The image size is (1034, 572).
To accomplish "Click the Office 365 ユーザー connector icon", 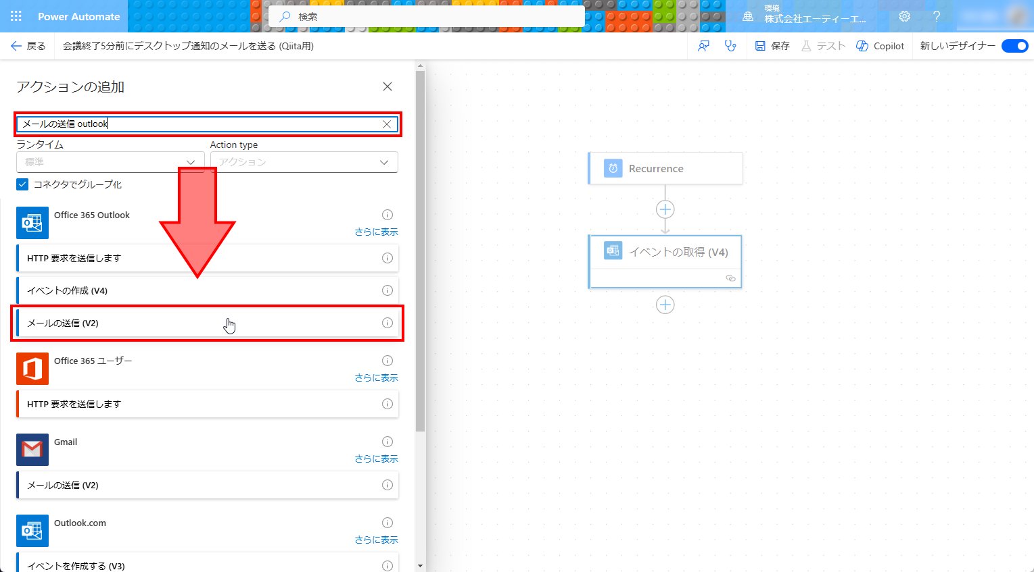I will click(x=32, y=369).
